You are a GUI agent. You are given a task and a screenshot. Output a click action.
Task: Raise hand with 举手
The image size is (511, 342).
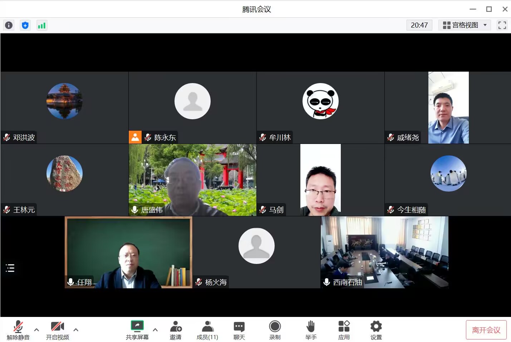click(311, 330)
